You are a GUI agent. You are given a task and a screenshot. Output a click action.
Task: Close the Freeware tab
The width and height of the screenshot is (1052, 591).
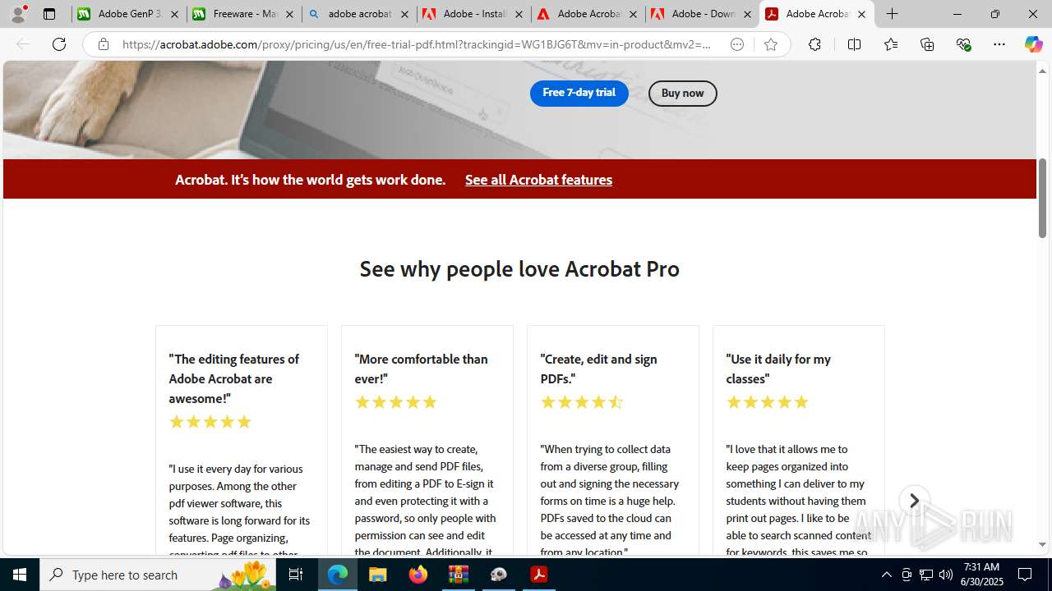click(289, 14)
